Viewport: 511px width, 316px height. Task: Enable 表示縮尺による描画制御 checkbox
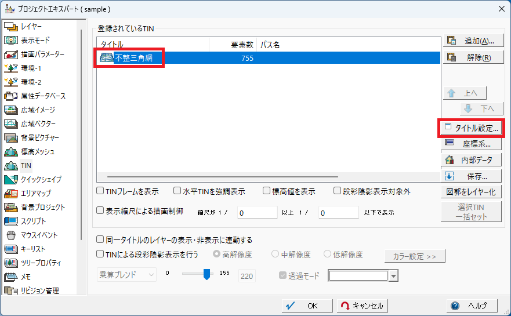coord(100,210)
